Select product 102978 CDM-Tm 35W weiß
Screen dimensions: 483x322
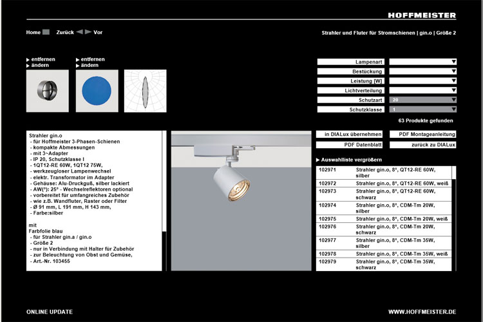[384, 254]
